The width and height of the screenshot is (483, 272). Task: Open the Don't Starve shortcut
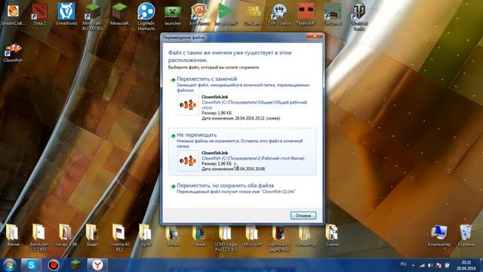(x=279, y=14)
